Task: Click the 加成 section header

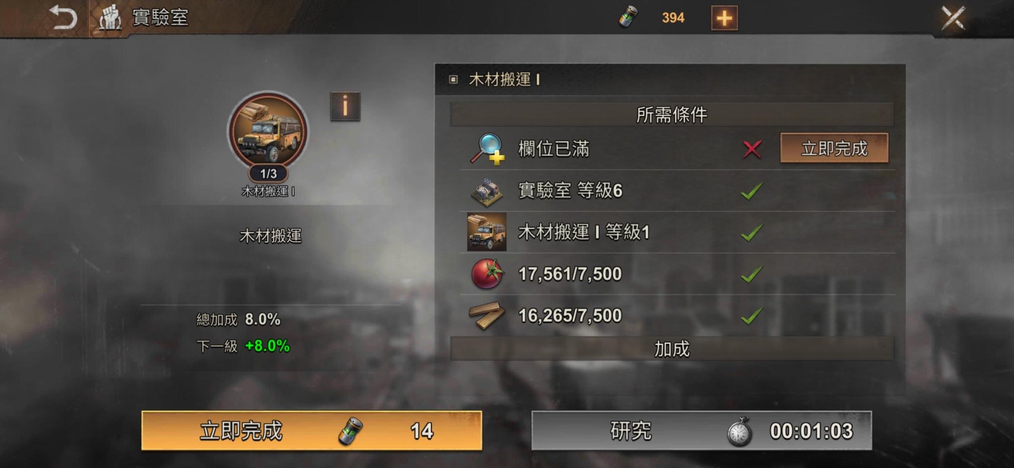Action: [x=672, y=349]
